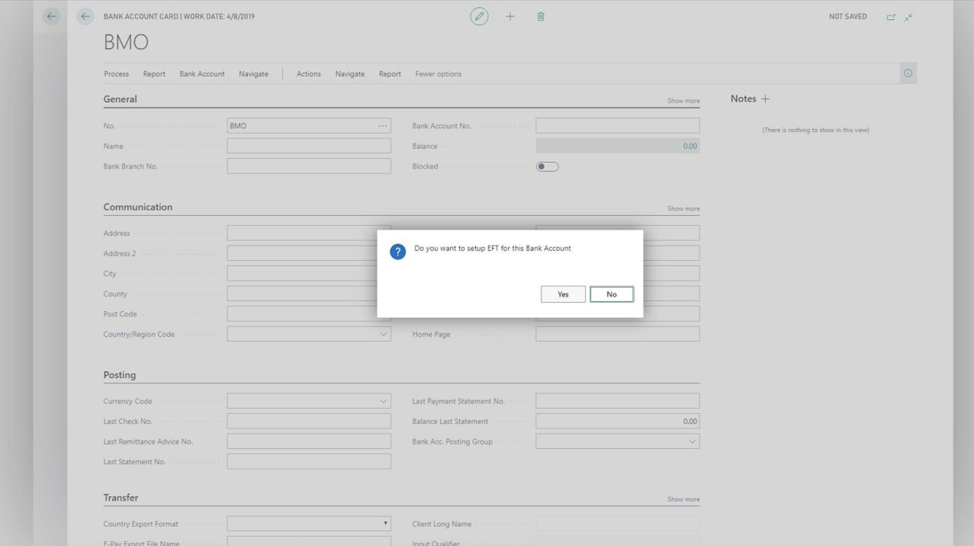Open the Actions menu
The height and width of the screenshot is (546, 974).
point(309,74)
